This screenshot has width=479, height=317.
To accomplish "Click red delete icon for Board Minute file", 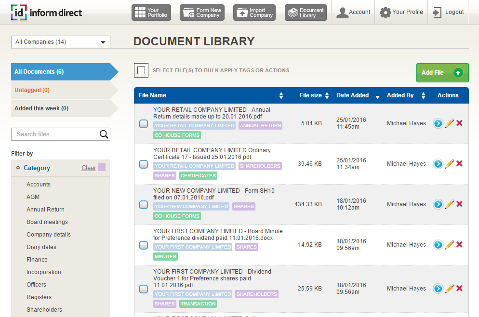I will [459, 245].
